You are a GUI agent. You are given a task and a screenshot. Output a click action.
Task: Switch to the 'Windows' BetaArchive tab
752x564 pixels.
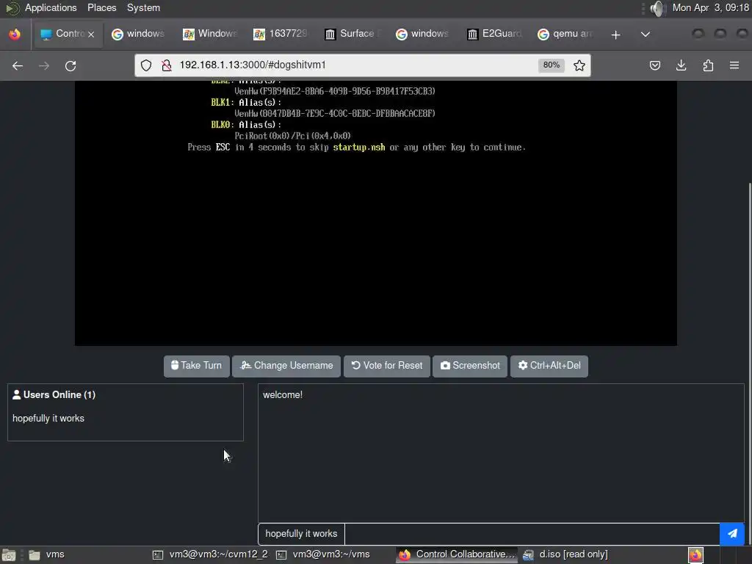point(210,34)
